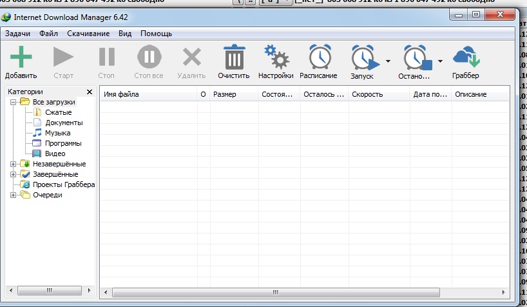Sort by Состояние column header
527x307 pixels.
pyautogui.click(x=280, y=94)
